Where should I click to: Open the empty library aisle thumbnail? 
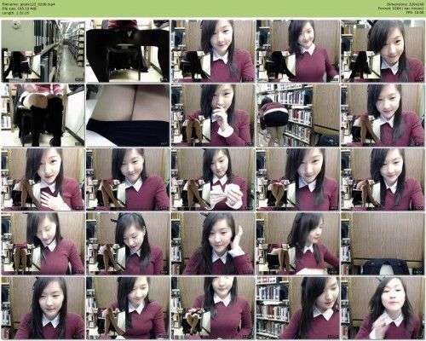(43, 51)
